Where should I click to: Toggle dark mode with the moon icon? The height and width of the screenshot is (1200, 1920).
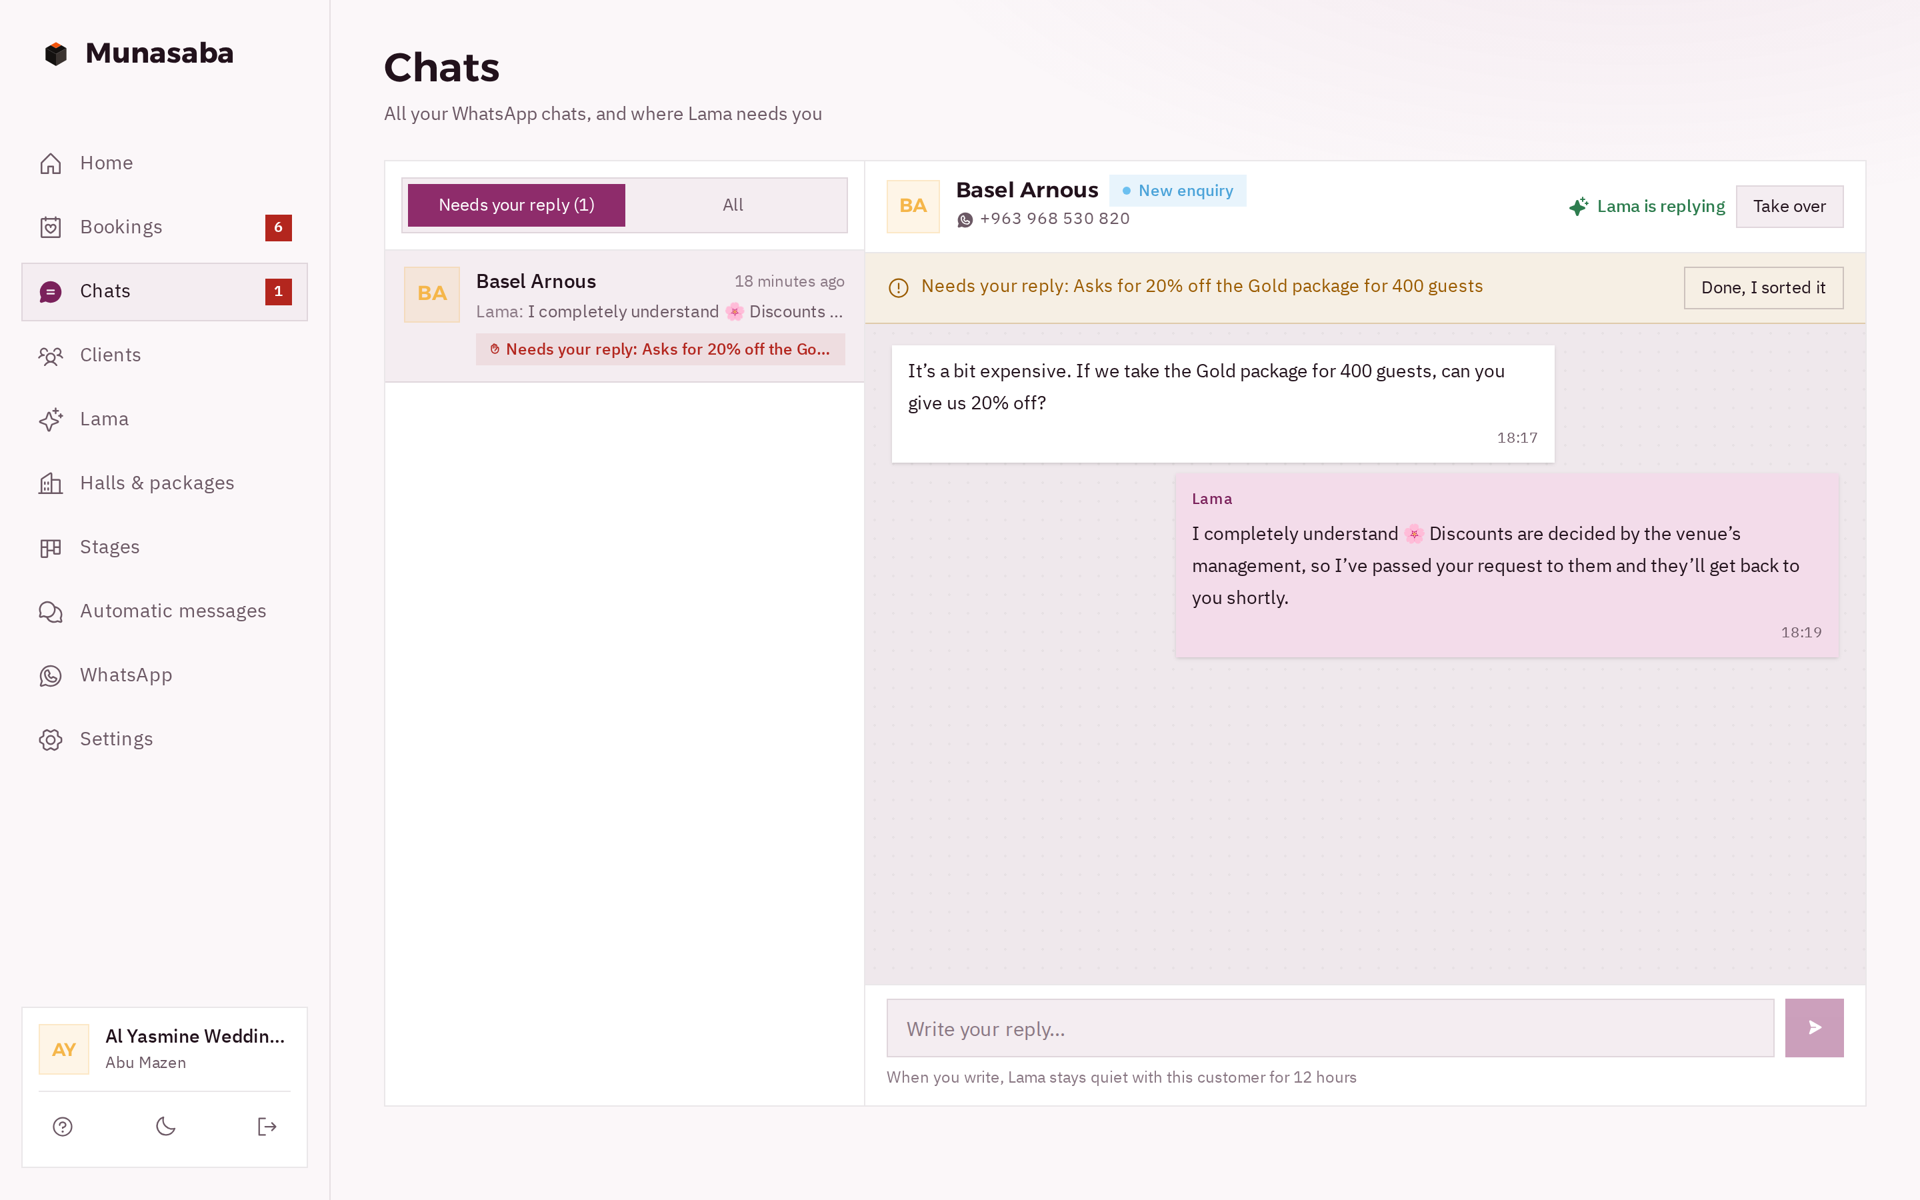click(x=165, y=1126)
